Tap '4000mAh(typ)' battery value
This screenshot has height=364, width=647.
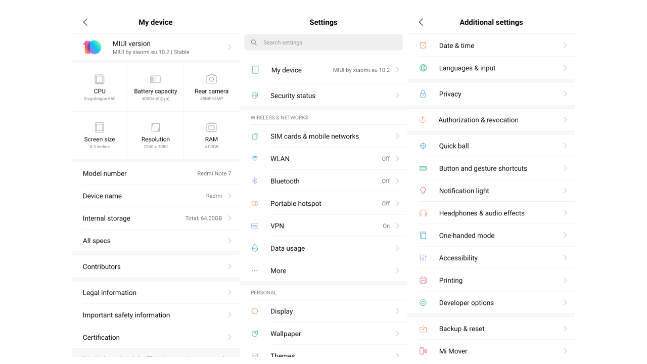click(x=156, y=99)
